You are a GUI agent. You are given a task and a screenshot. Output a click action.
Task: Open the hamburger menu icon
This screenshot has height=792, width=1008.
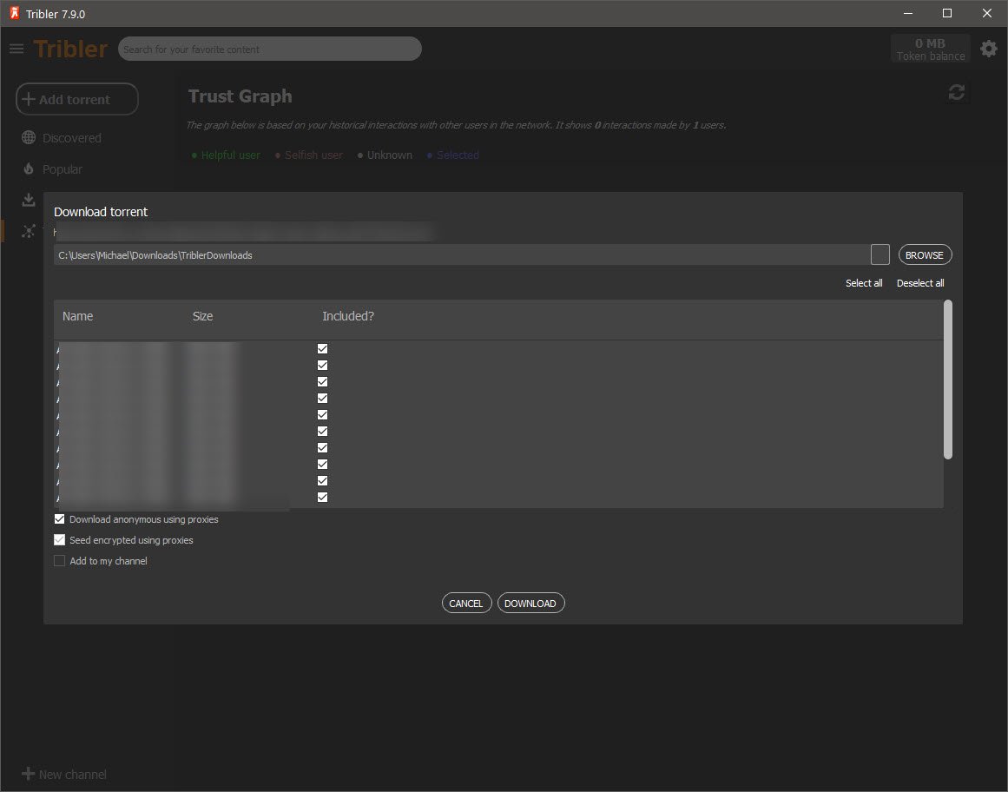click(x=16, y=49)
